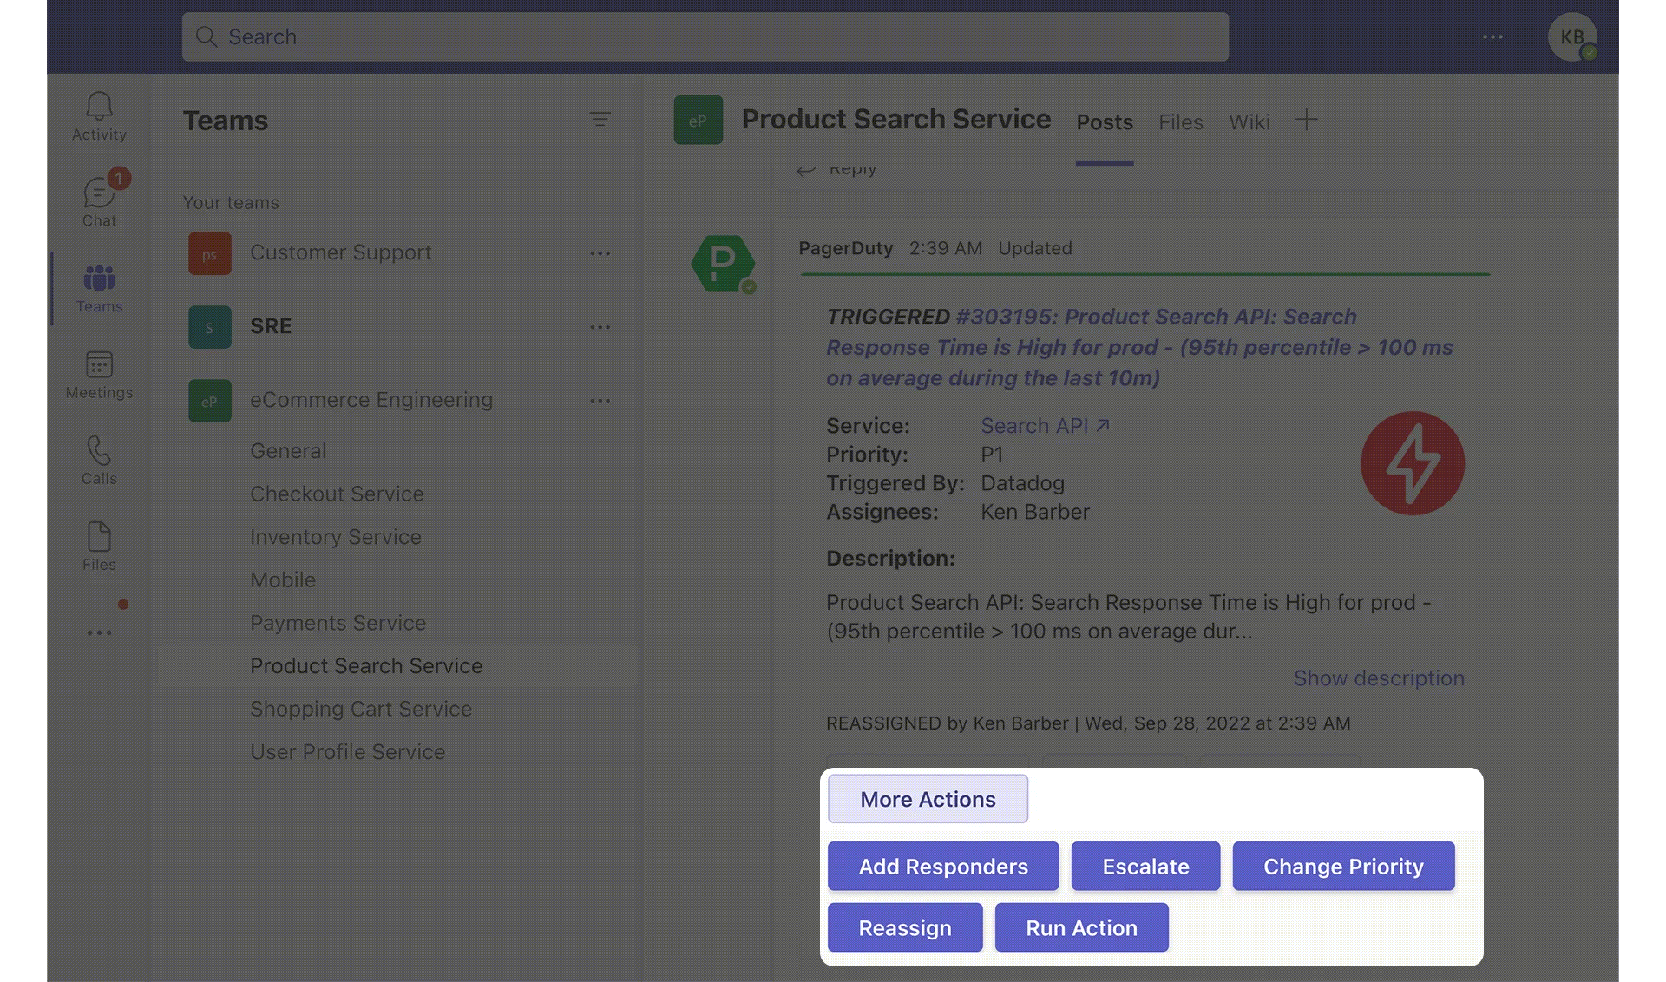Switch to the Files tab
The width and height of the screenshot is (1666, 982).
[1180, 122]
